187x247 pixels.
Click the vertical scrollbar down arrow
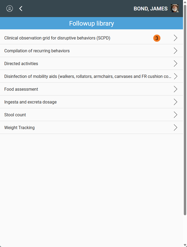point(185,245)
